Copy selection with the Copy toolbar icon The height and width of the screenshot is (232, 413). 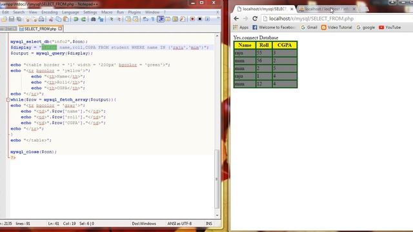tap(59, 19)
